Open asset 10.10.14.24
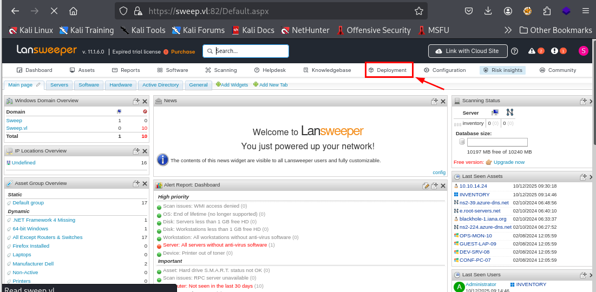The image size is (596, 292). coord(473,186)
